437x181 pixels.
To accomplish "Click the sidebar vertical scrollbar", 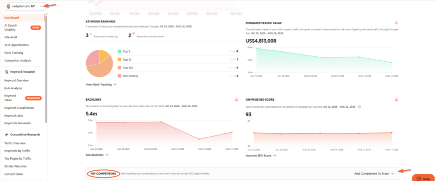I will click(46, 69).
